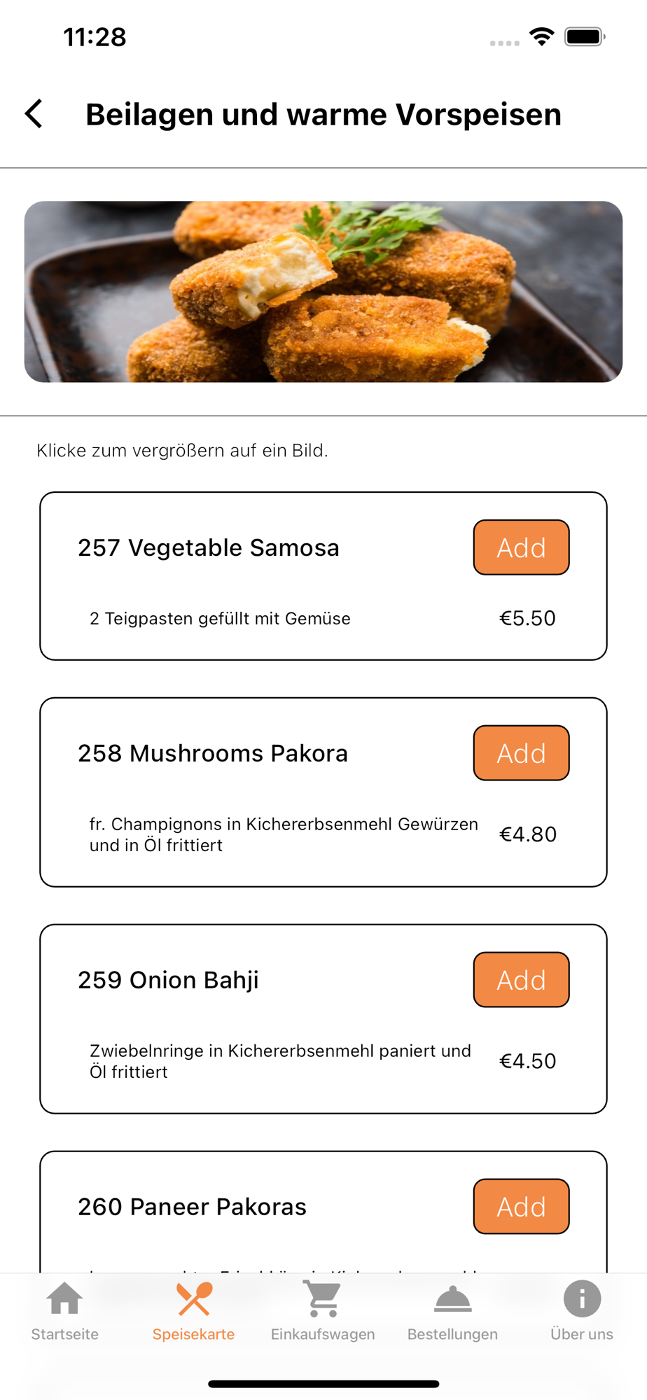Add 257 Vegetable Samosa to cart
Image resolution: width=647 pixels, height=1400 pixels.
521,547
